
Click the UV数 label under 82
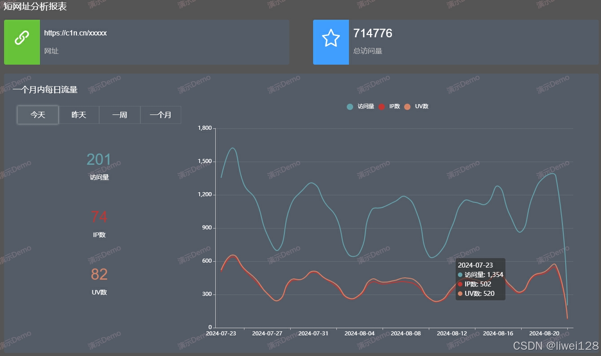pos(99,292)
